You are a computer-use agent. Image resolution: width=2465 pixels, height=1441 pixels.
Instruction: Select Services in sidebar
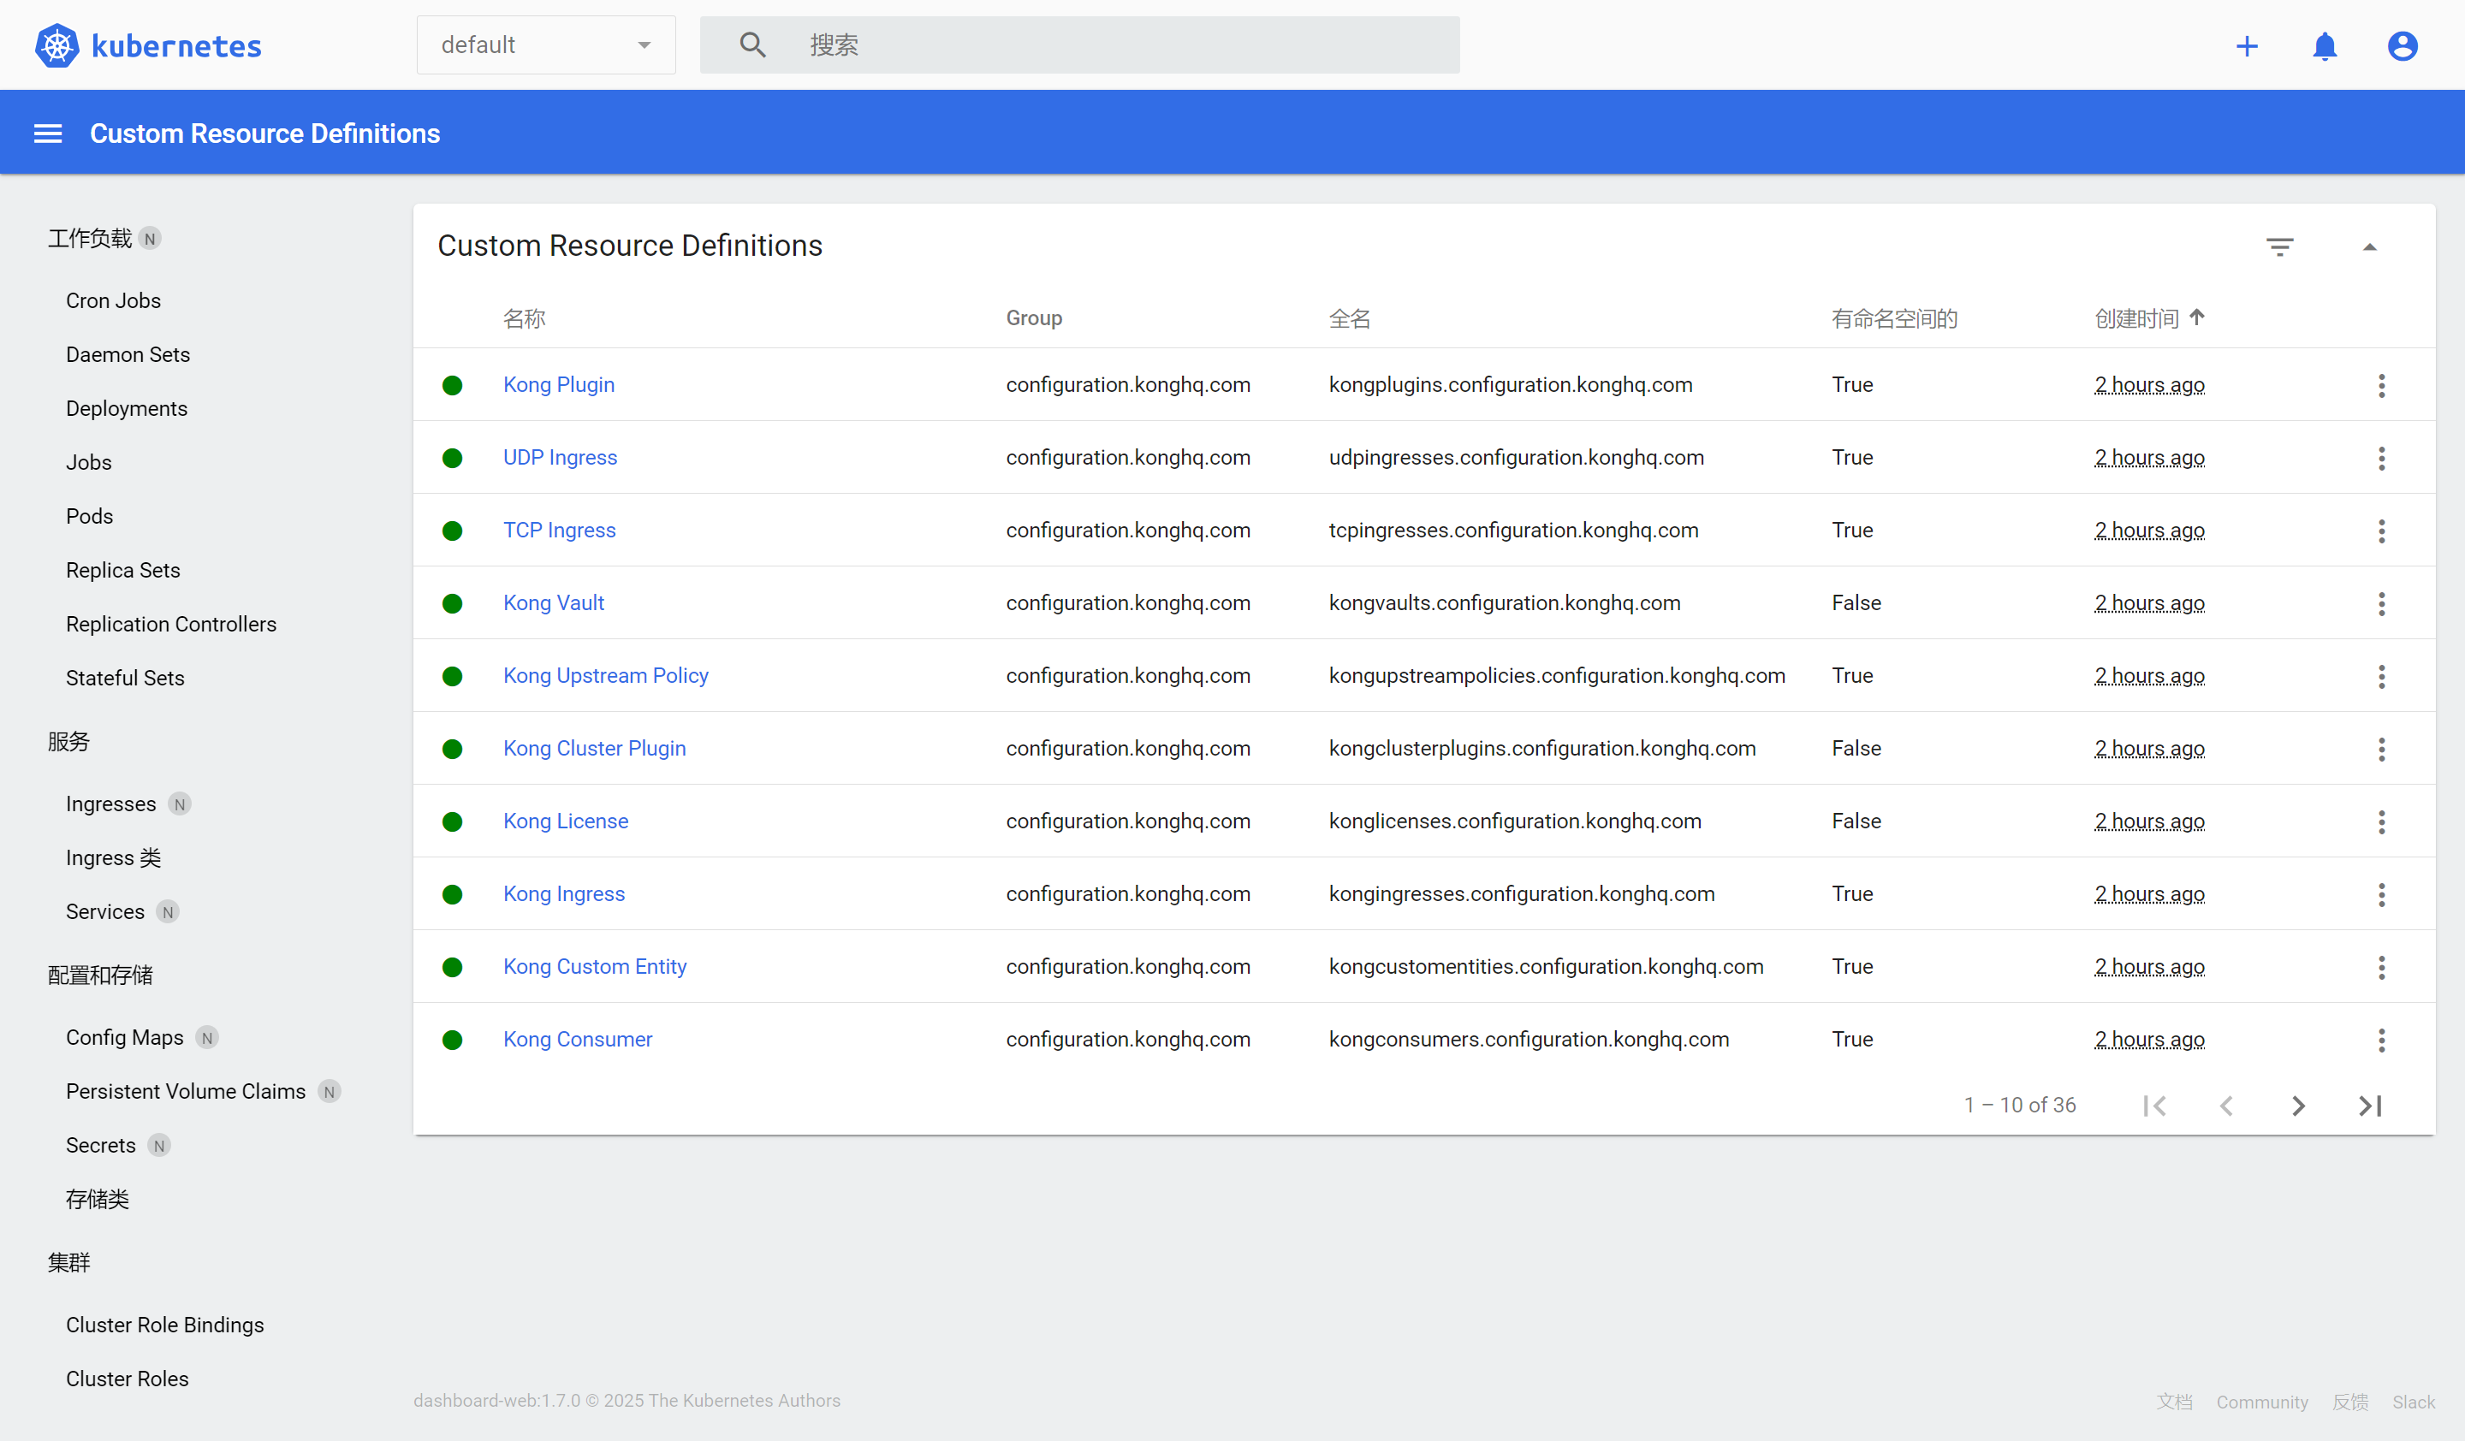[104, 911]
